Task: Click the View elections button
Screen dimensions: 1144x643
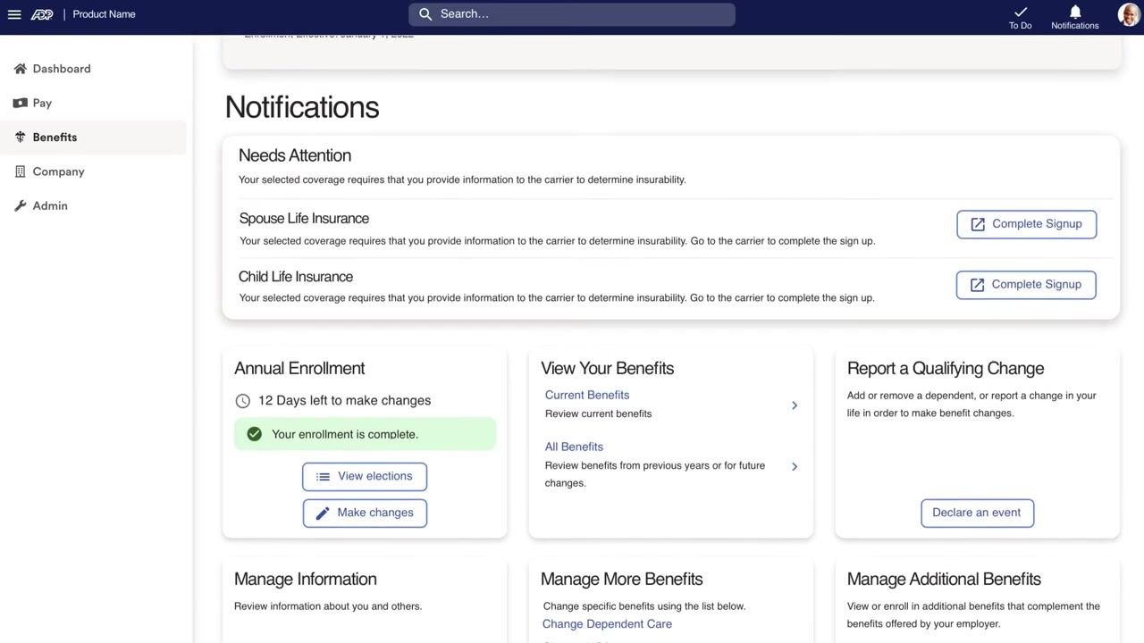Action: [x=365, y=477]
